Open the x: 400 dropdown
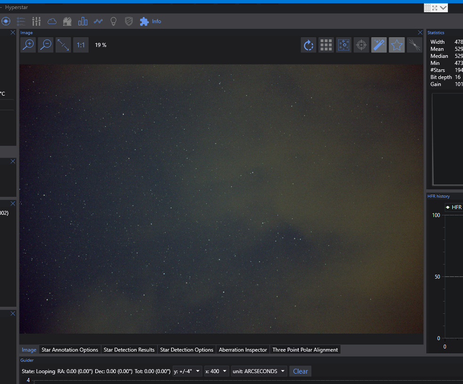The height and width of the screenshot is (384, 463). 216,371
